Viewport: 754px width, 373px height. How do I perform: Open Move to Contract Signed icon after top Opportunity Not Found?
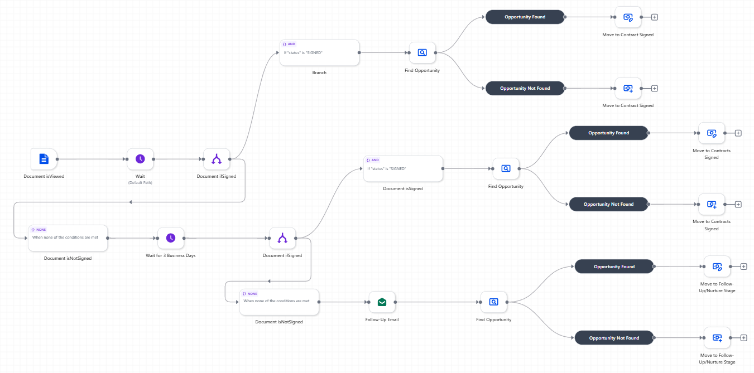pyautogui.click(x=628, y=88)
